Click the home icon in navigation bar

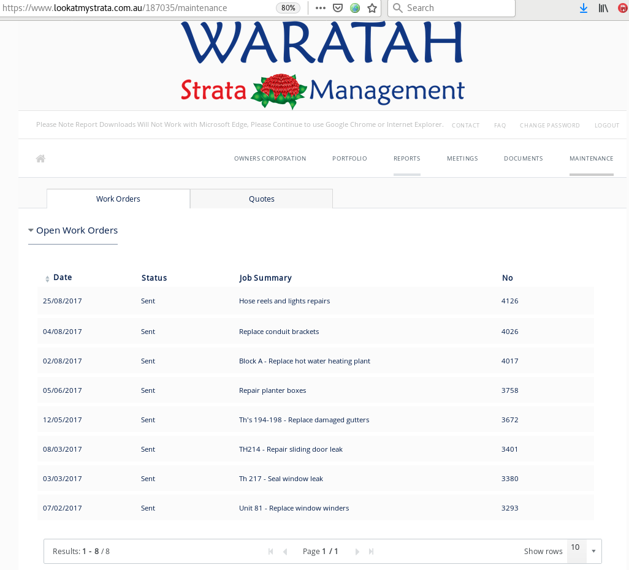pyautogui.click(x=40, y=159)
